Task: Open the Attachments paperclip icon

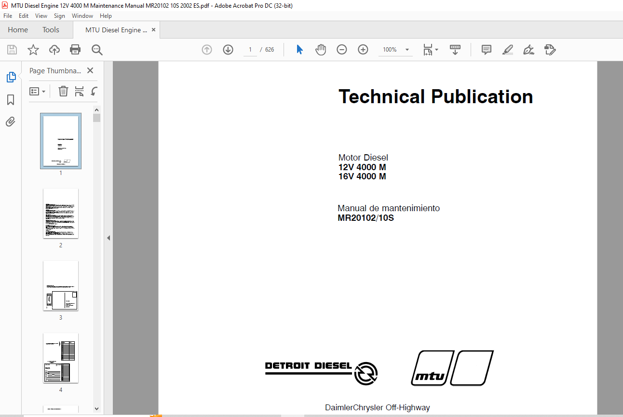Action: [x=11, y=121]
